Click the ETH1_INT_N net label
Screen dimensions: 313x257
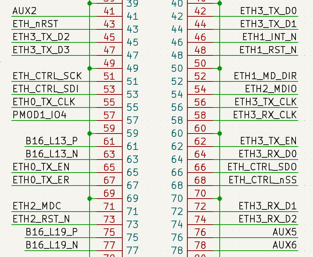270,37
